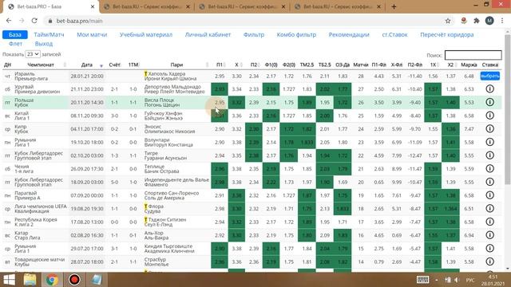Sort table by X2 column
This screenshot has height=287, width=511.
(x=450, y=65)
